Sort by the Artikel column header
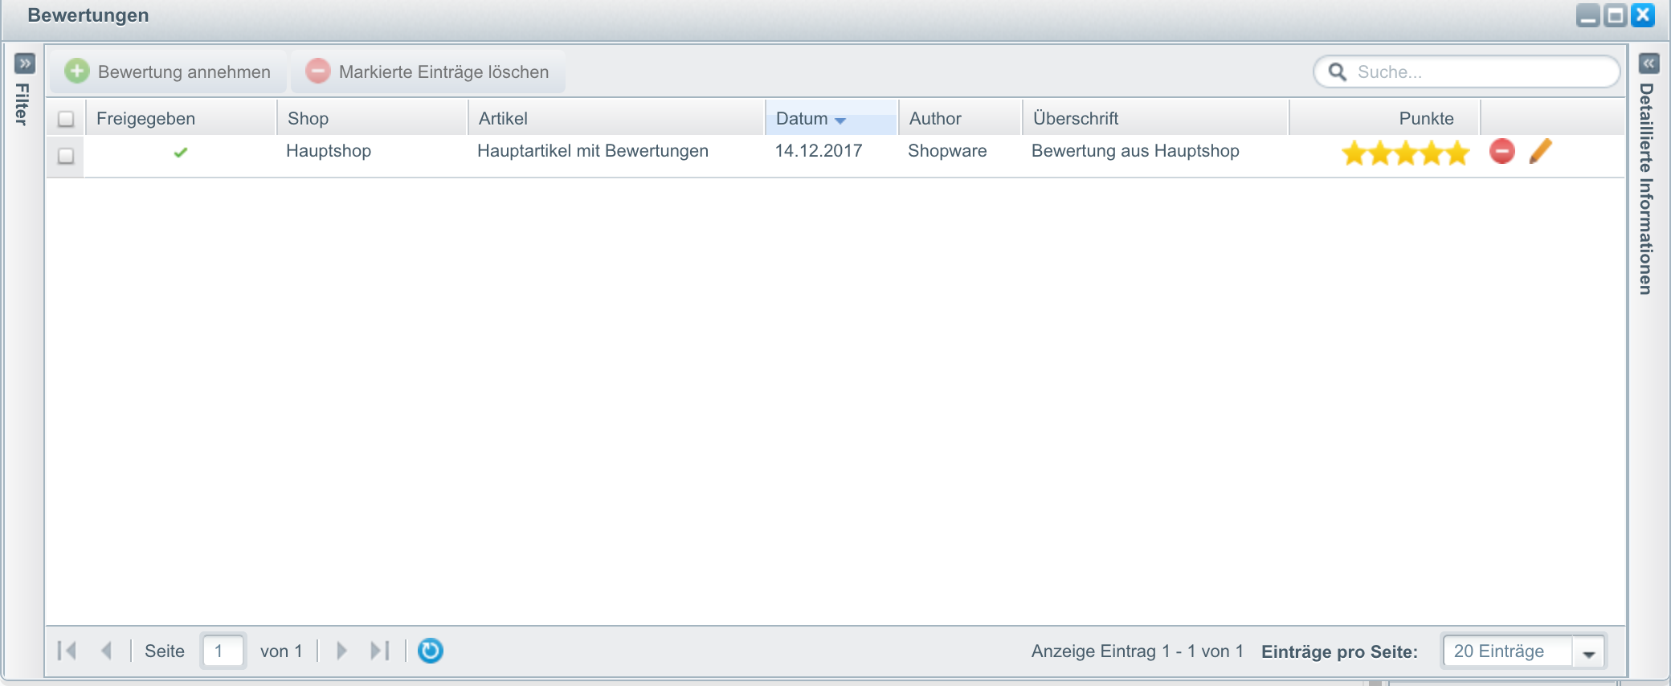1671x686 pixels. click(616, 118)
